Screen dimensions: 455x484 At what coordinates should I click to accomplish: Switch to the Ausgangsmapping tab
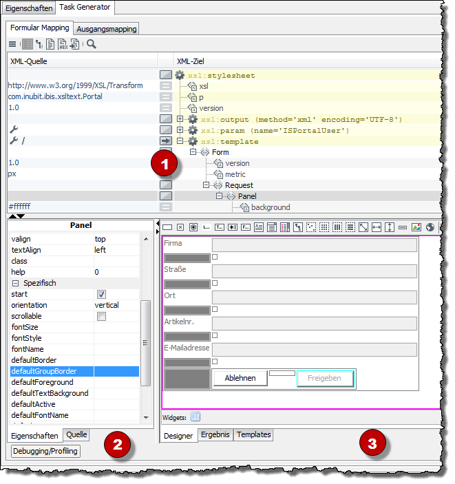point(106,29)
